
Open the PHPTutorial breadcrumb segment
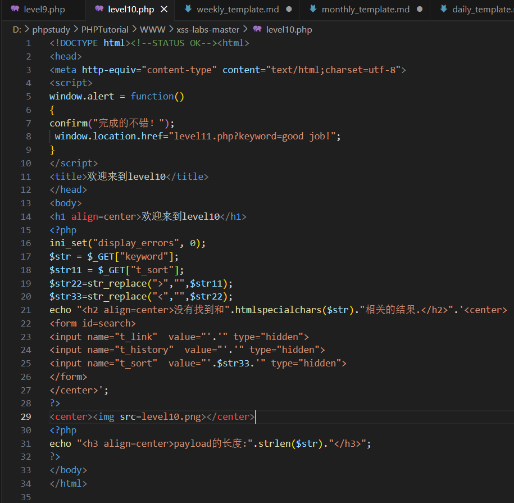coord(105,30)
